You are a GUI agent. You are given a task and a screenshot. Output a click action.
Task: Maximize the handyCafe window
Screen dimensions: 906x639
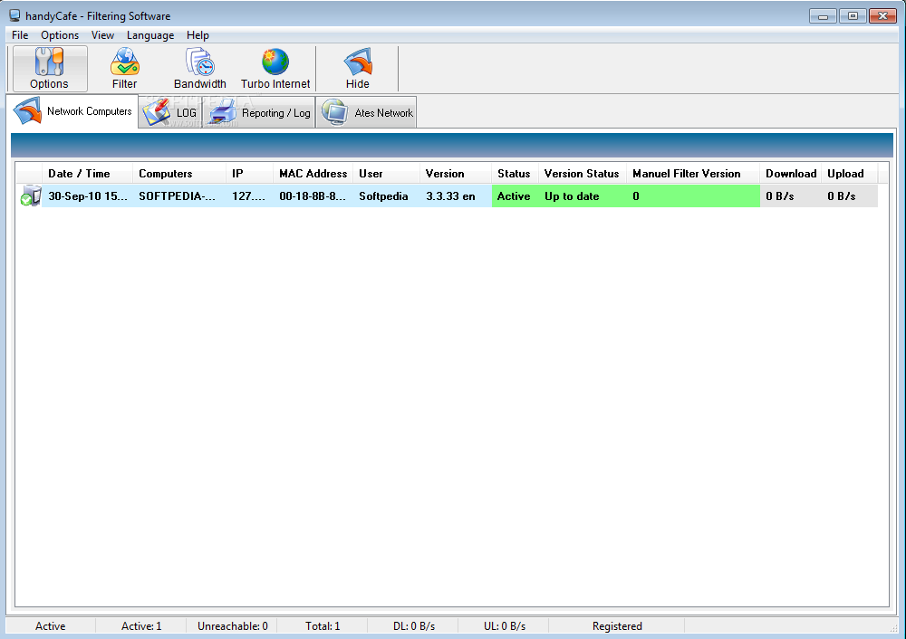853,16
